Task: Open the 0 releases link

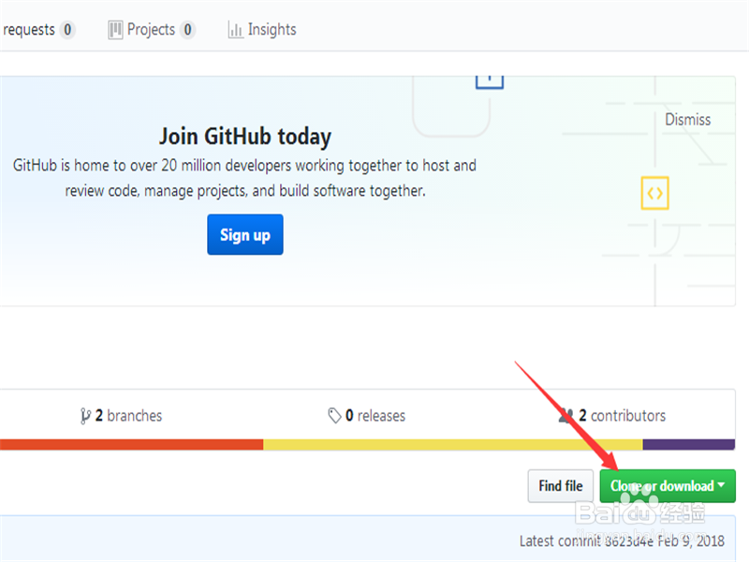Action: tap(374, 416)
